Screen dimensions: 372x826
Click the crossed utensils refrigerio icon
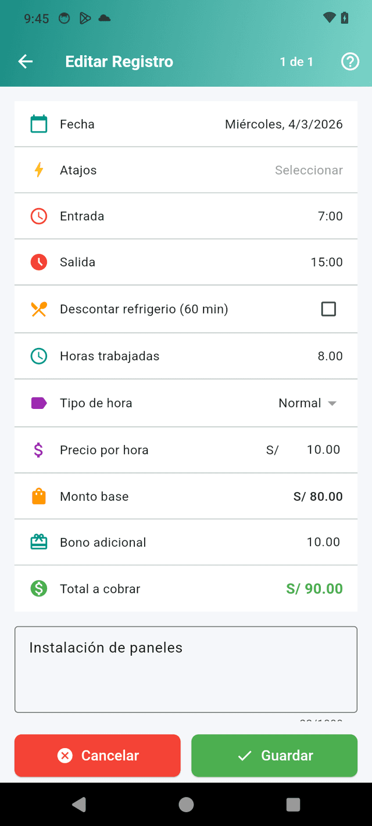(x=38, y=308)
